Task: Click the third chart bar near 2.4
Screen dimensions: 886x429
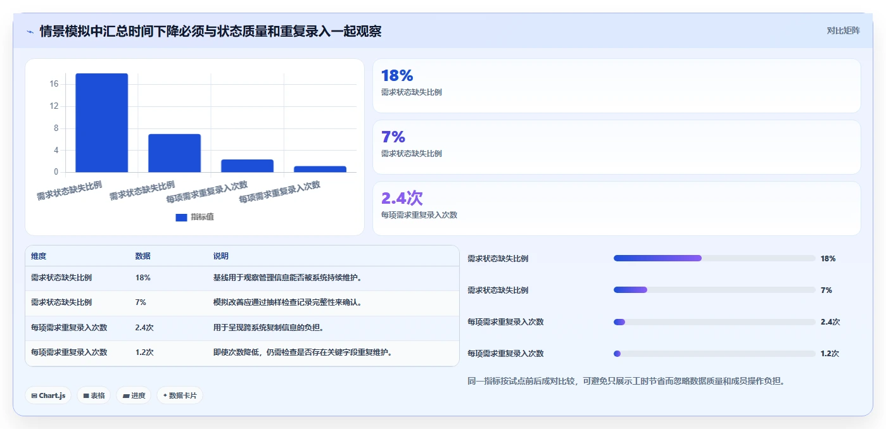Action: pos(247,166)
